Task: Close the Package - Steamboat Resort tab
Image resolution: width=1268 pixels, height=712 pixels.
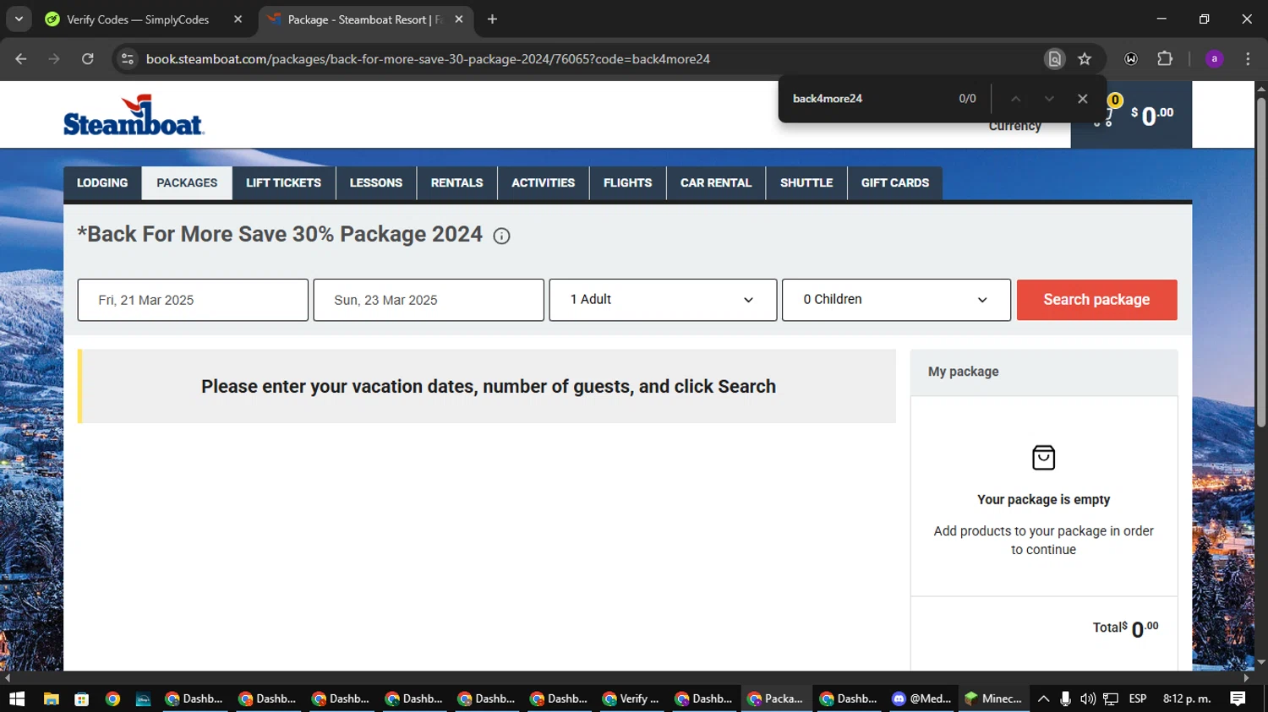Action: click(x=459, y=19)
